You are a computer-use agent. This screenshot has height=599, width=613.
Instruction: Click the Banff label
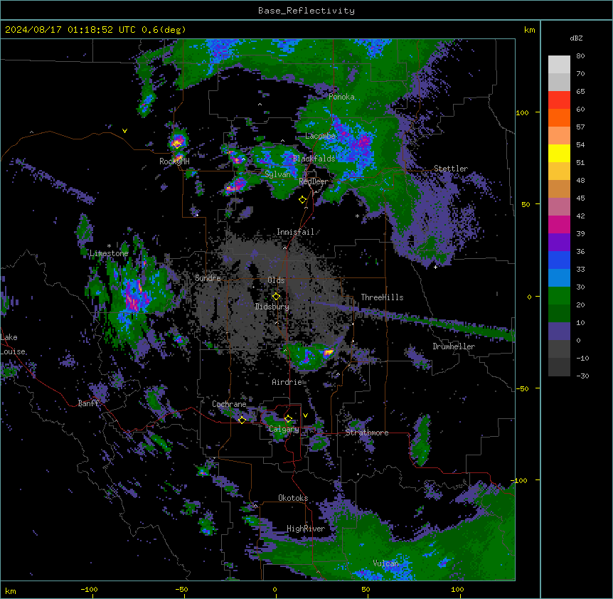tap(88, 403)
